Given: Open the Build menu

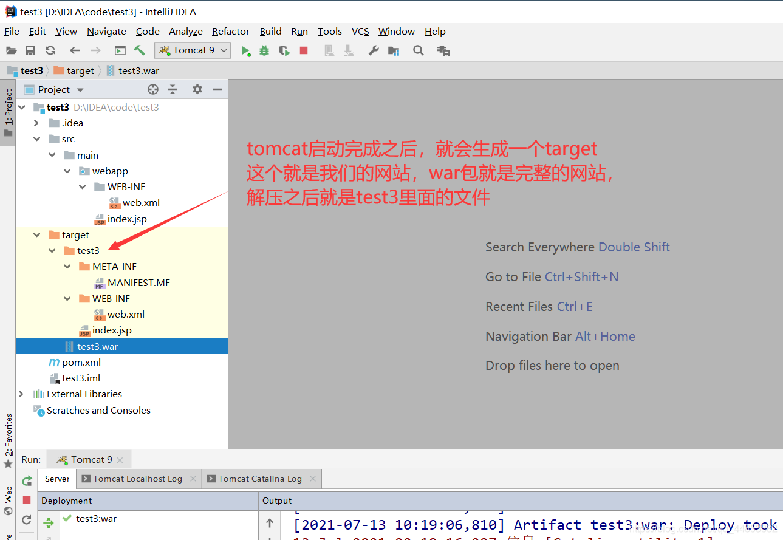Looking at the screenshot, I should (270, 31).
